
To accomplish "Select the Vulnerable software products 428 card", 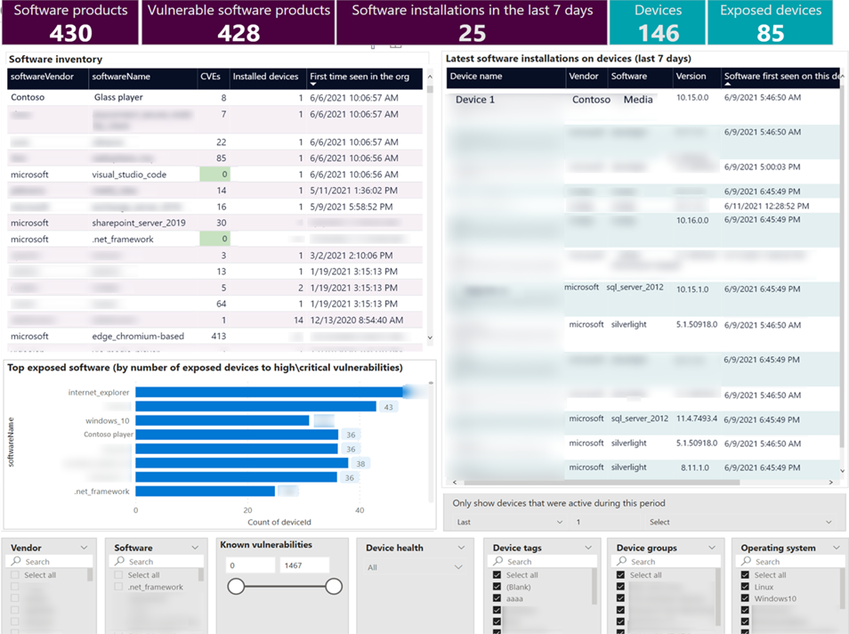I will tap(239, 22).
